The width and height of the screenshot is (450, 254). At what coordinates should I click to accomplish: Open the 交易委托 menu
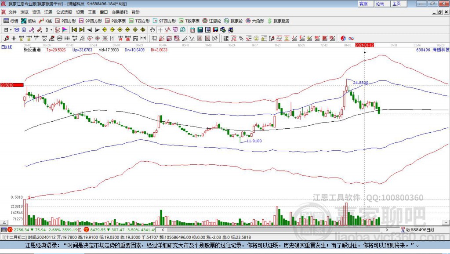point(120,12)
